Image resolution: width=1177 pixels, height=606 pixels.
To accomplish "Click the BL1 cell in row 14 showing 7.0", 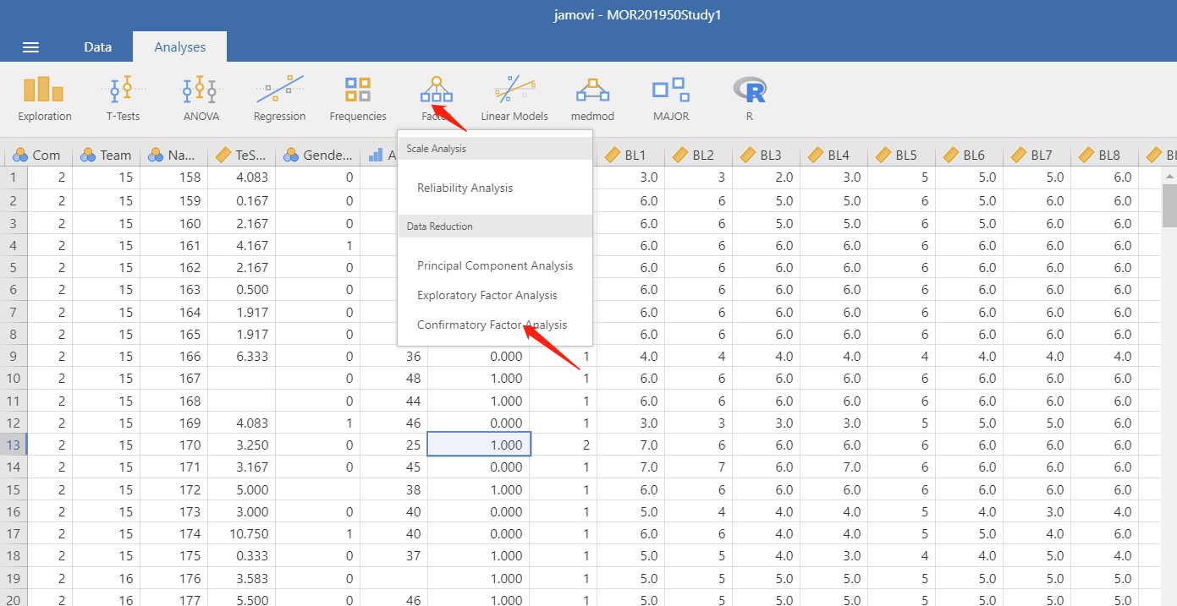I will 631,467.
